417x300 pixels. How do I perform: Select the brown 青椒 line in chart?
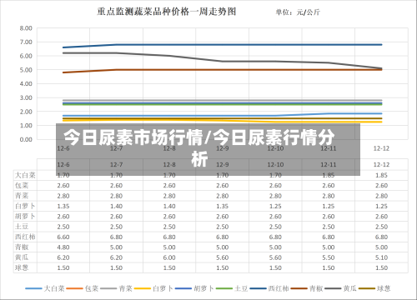(223, 70)
